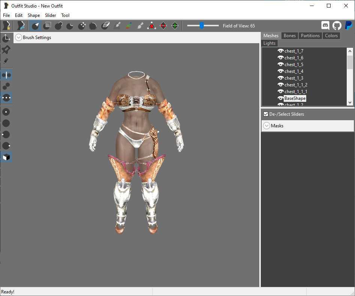Select the Smooth brush tool
355x296 pixels.
tap(93, 26)
